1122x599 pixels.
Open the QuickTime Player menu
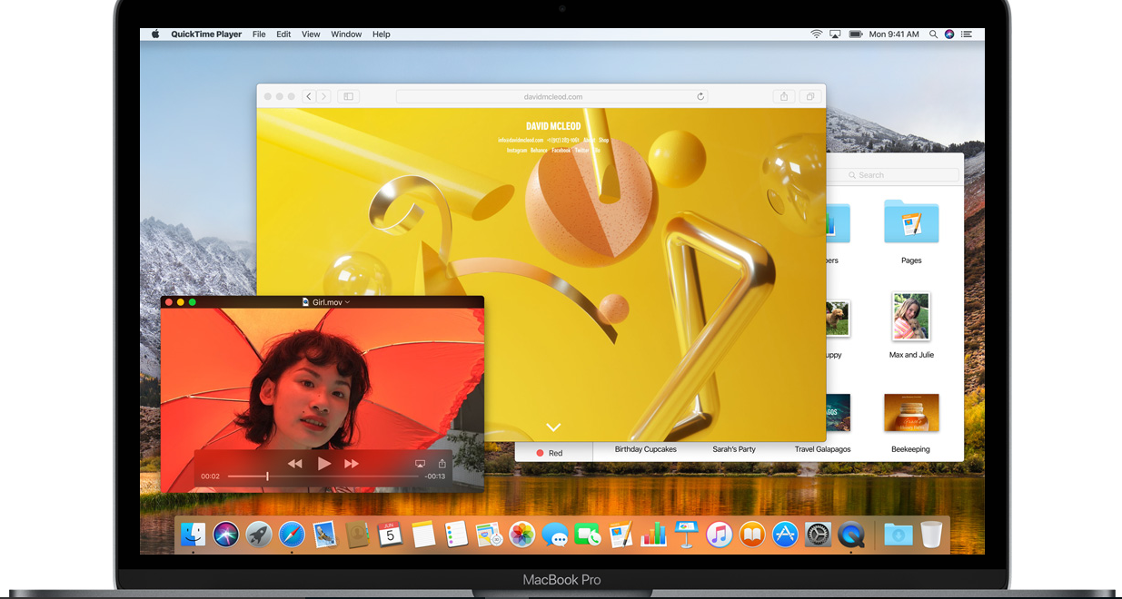click(207, 34)
